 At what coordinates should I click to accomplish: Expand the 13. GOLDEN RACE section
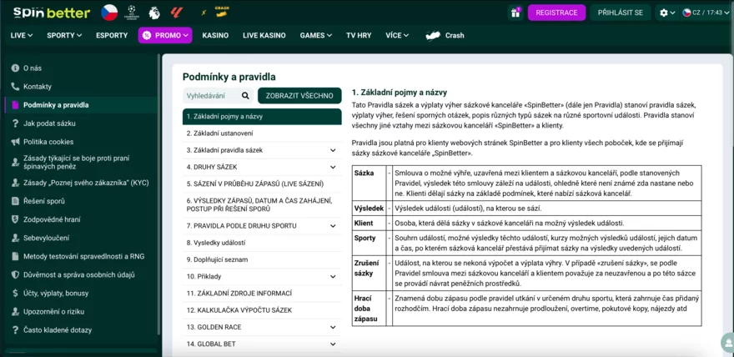(x=333, y=327)
